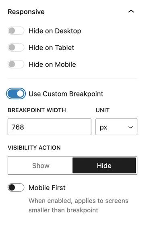145x228 pixels.
Task: Disable the Use Custom Breakpoint toggle
Action: click(x=16, y=94)
